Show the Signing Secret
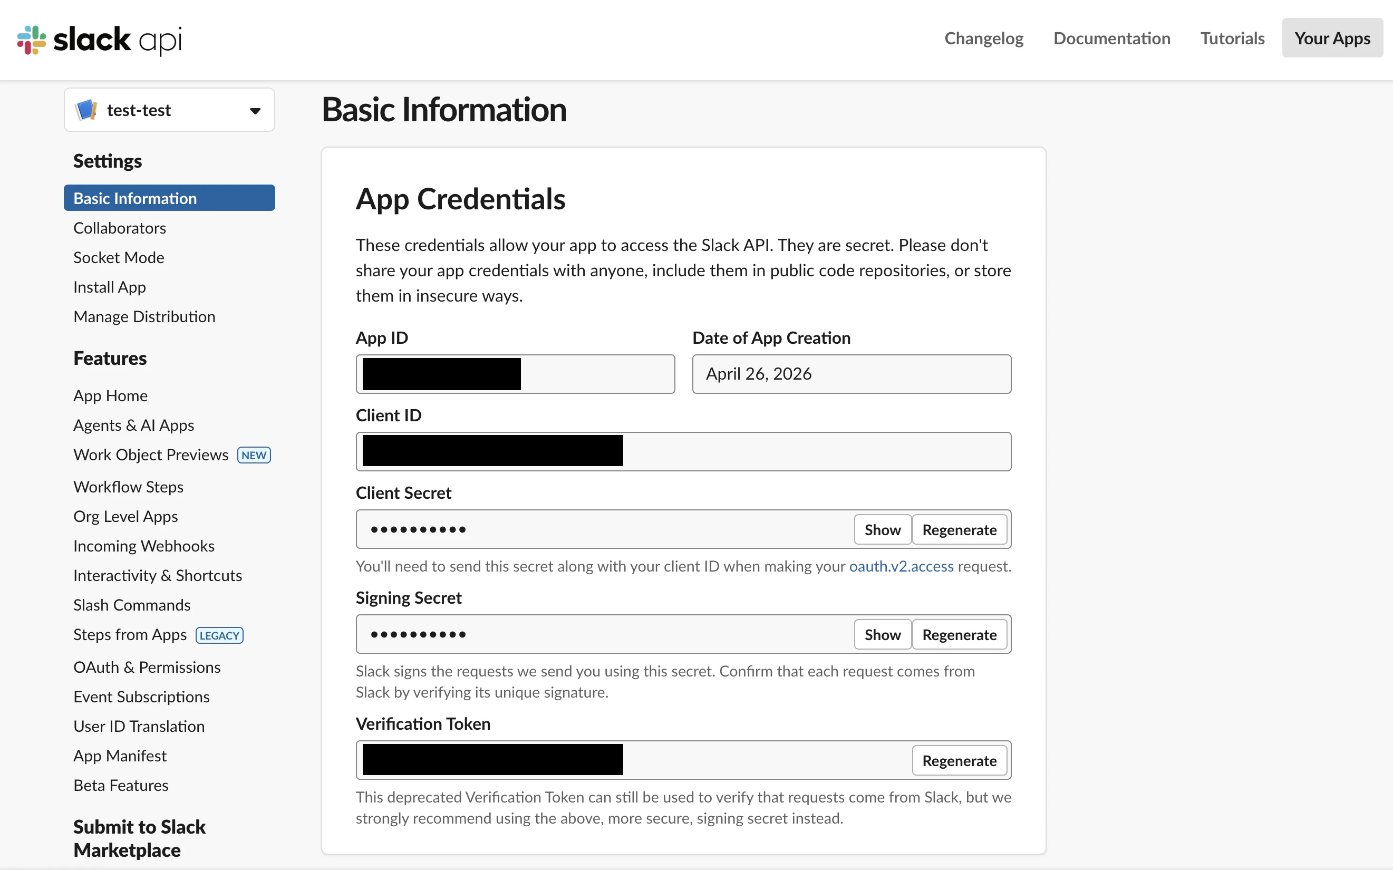 [882, 634]
